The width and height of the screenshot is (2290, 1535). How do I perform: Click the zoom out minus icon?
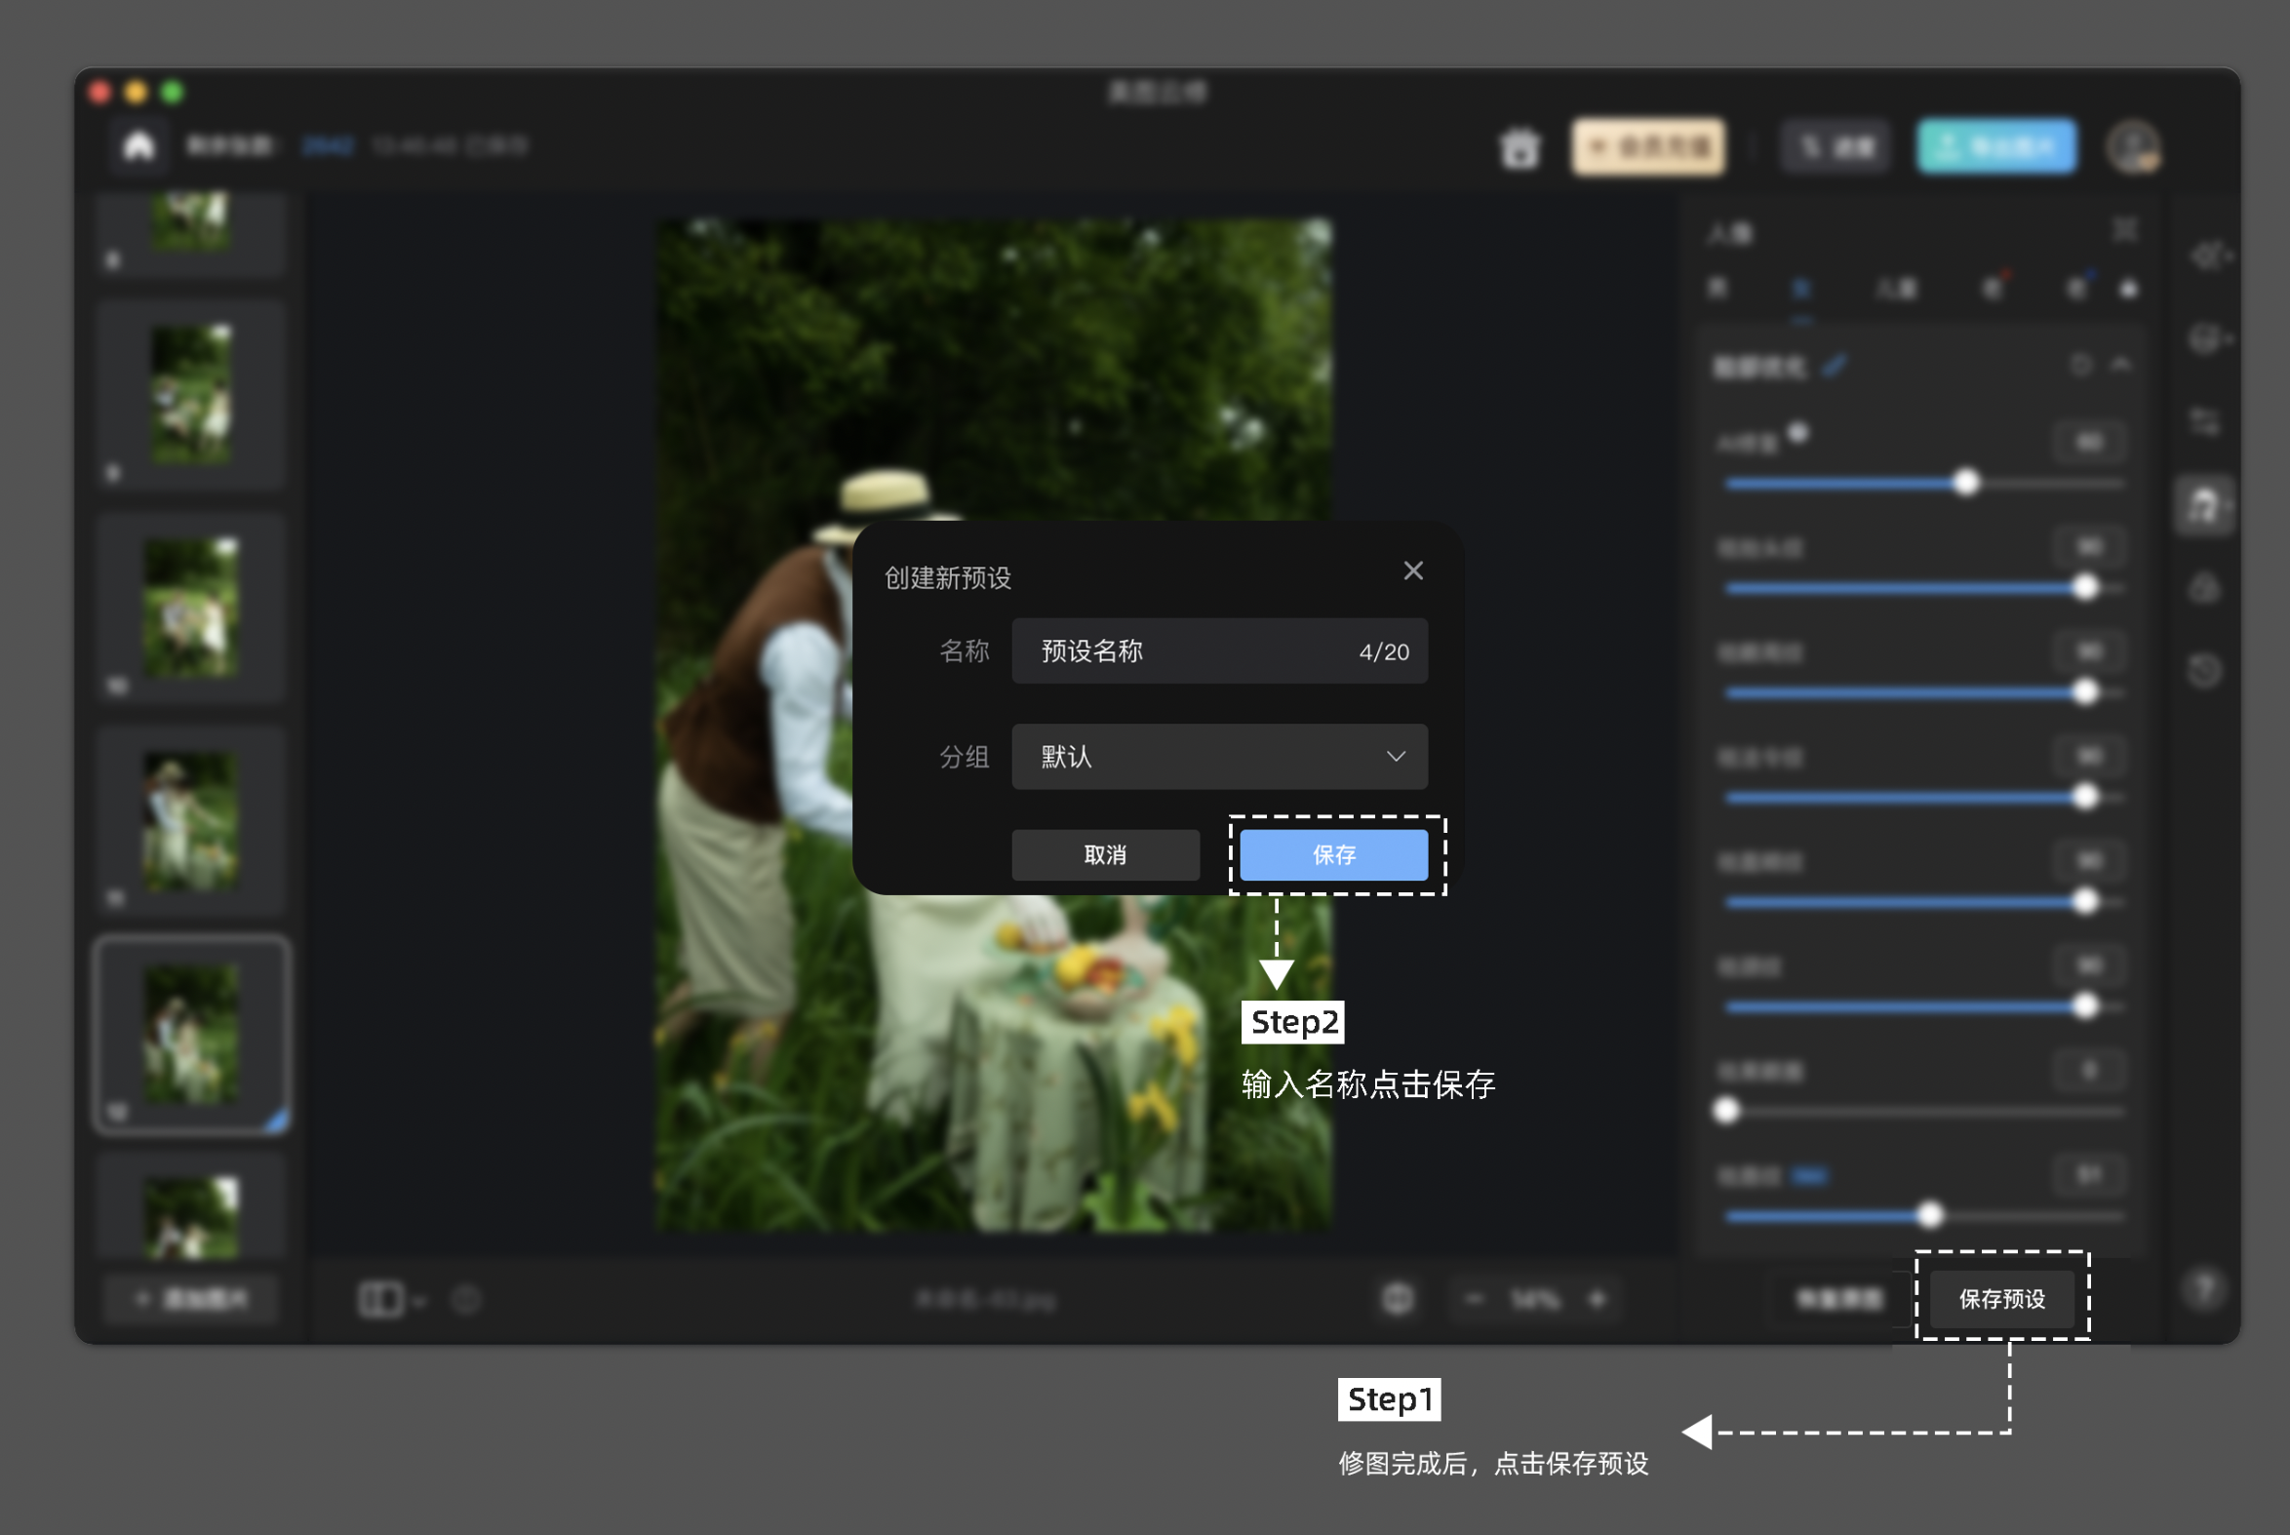(1475, 1299)
